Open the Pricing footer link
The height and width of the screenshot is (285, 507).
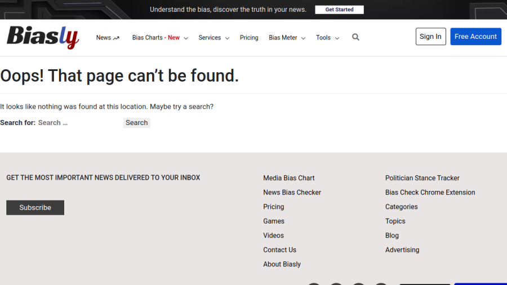[x=274, y=207]
